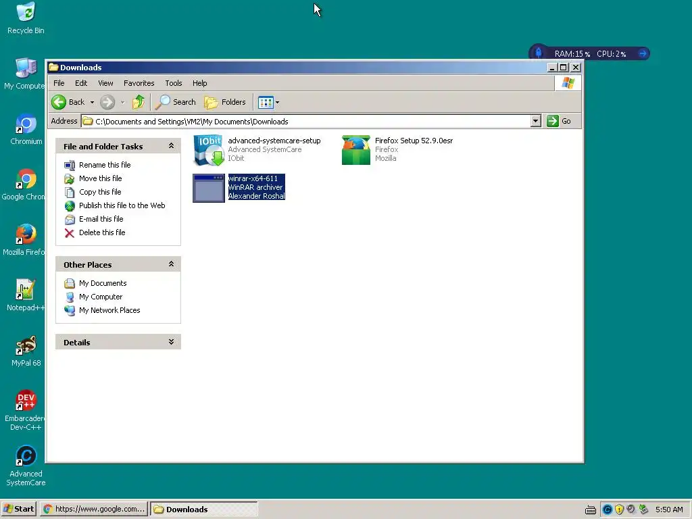This screenshot has width=692, height=519.
Task: Open the Tools menu
Action: [x=174, y=83]
